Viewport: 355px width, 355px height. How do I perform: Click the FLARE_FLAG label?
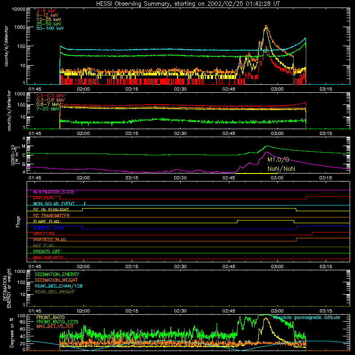(x=46, y=221)
